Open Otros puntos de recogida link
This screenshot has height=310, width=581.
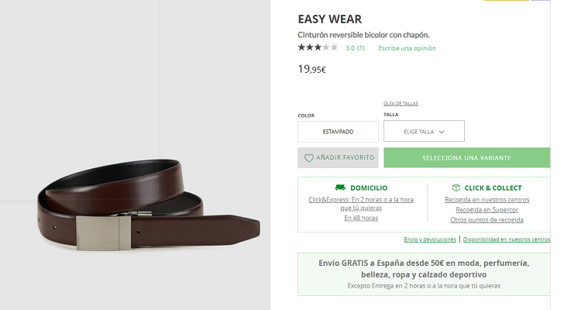[486, 219]
